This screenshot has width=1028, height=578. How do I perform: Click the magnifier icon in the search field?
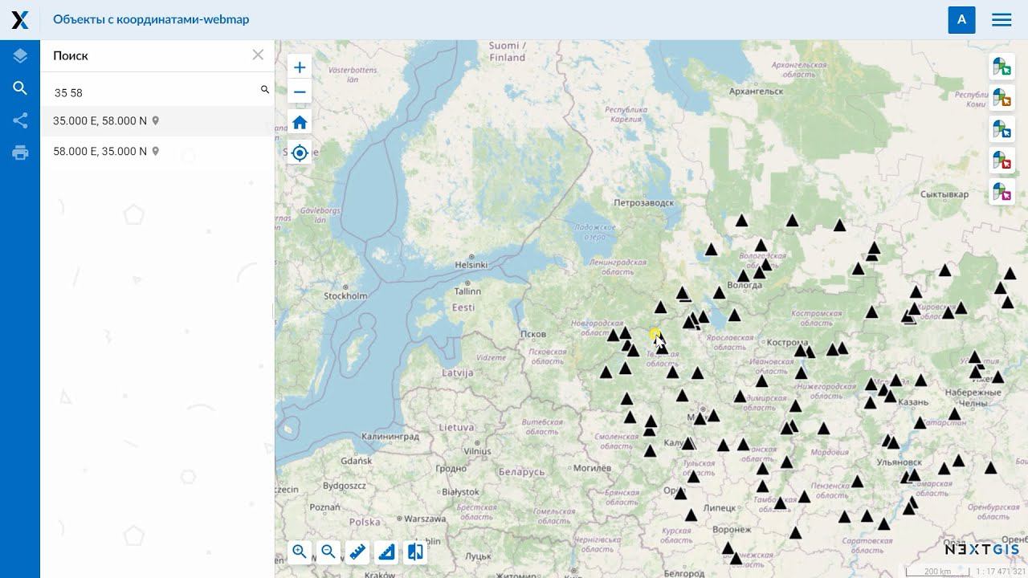[265, 90]
